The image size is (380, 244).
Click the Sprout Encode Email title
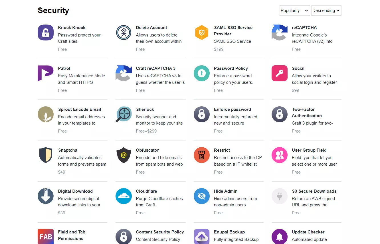click(80, 109)
